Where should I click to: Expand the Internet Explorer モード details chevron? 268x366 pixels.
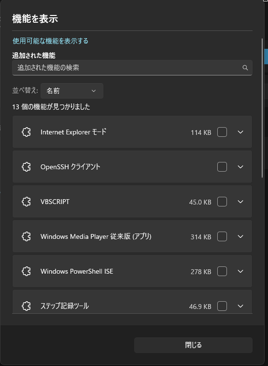tap(240, 132)
